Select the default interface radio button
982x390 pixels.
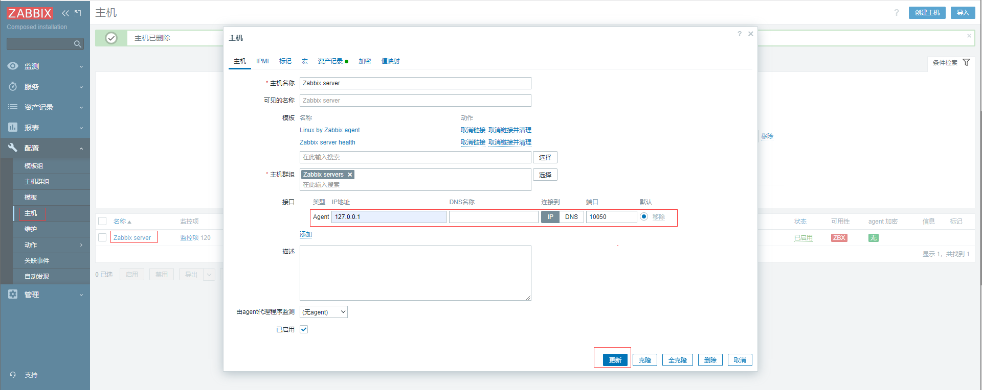[644, 216]
